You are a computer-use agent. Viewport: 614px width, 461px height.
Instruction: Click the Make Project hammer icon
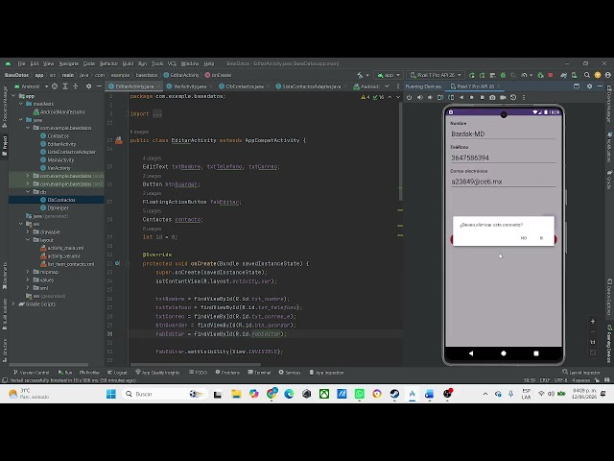pos(360,75)
